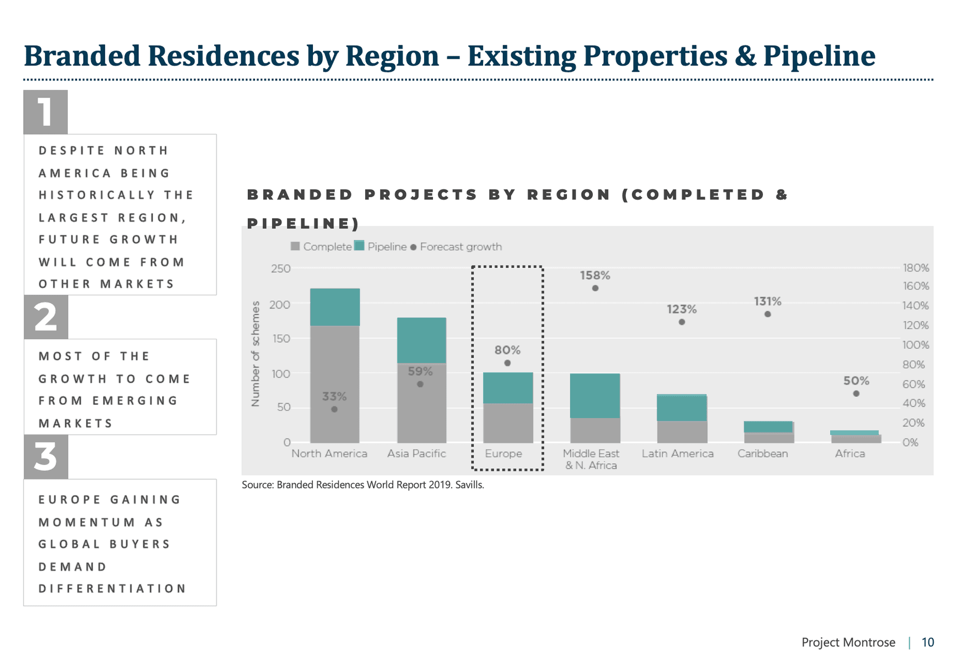Screen dimensions: 959x661
Task: Click the gray number 3 badge
Action: coord(46,457)
